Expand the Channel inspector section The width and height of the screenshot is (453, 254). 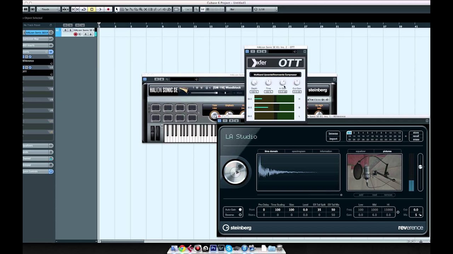tap(38, 158)
